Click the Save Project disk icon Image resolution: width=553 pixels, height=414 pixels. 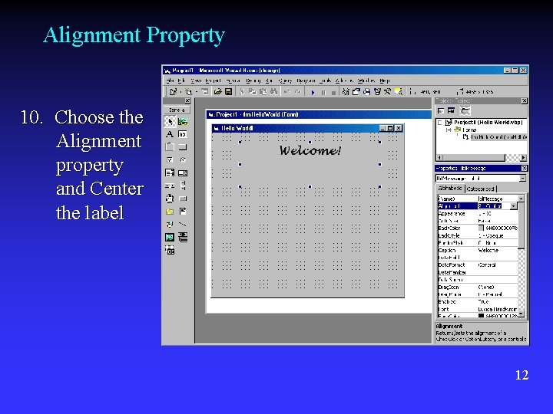point(228,91)
